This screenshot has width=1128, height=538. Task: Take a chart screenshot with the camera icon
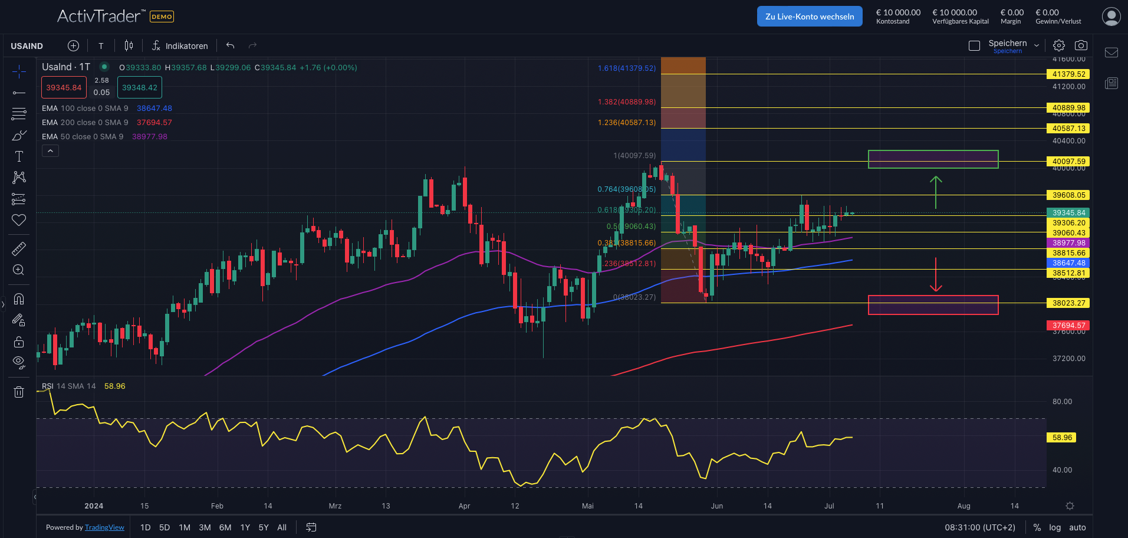tap(1081, 45)
